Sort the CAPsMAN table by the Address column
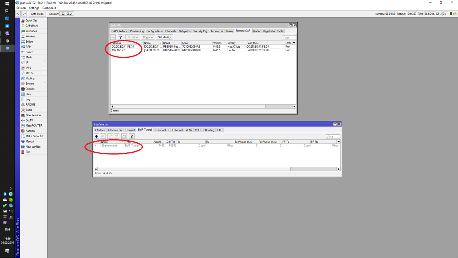458x258 pixels. point(127,43)
